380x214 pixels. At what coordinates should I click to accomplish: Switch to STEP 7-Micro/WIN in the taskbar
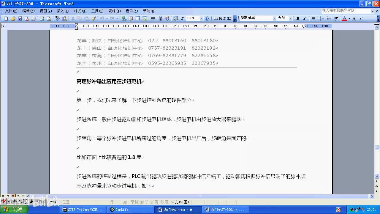[x=83, y=210]
